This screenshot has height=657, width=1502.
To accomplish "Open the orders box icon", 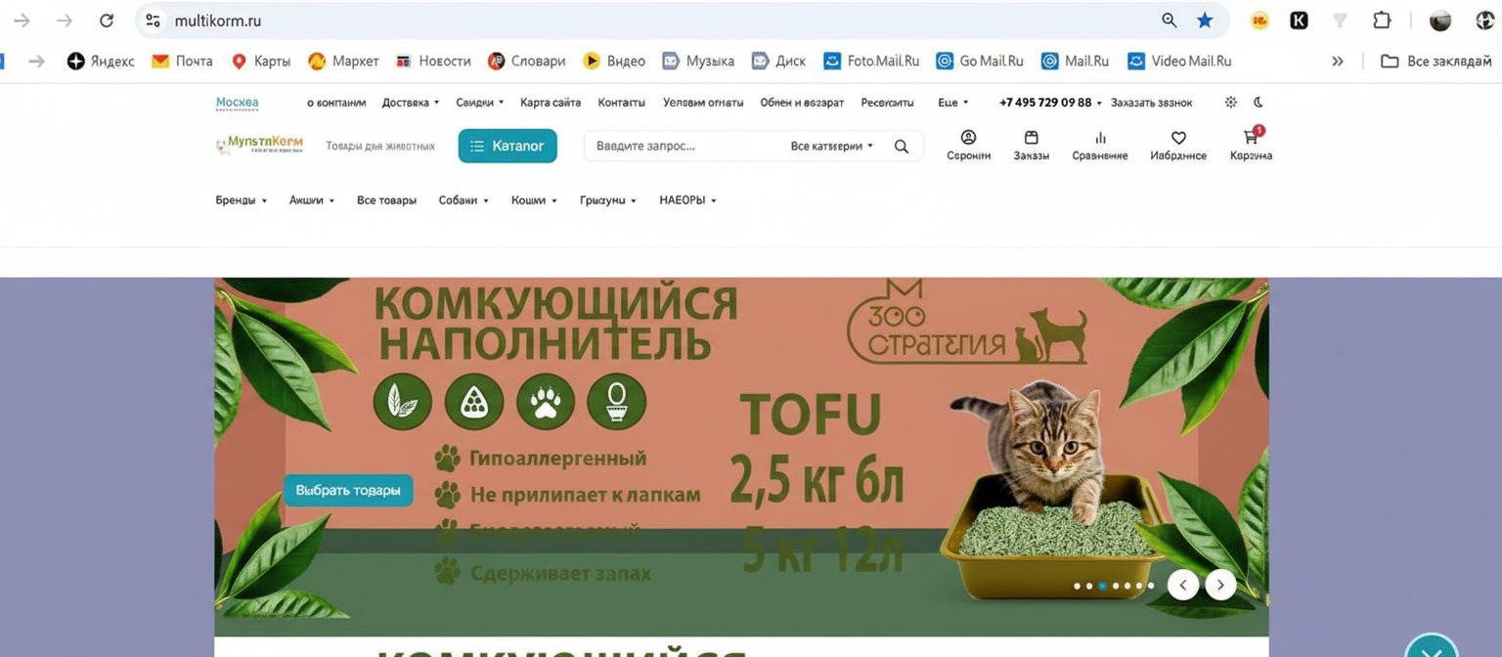I will [1031, 138].
